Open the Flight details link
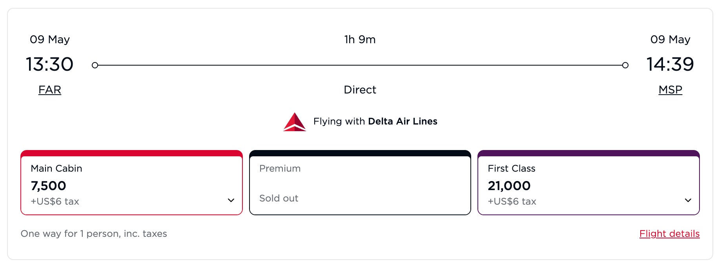 point(669,234)
